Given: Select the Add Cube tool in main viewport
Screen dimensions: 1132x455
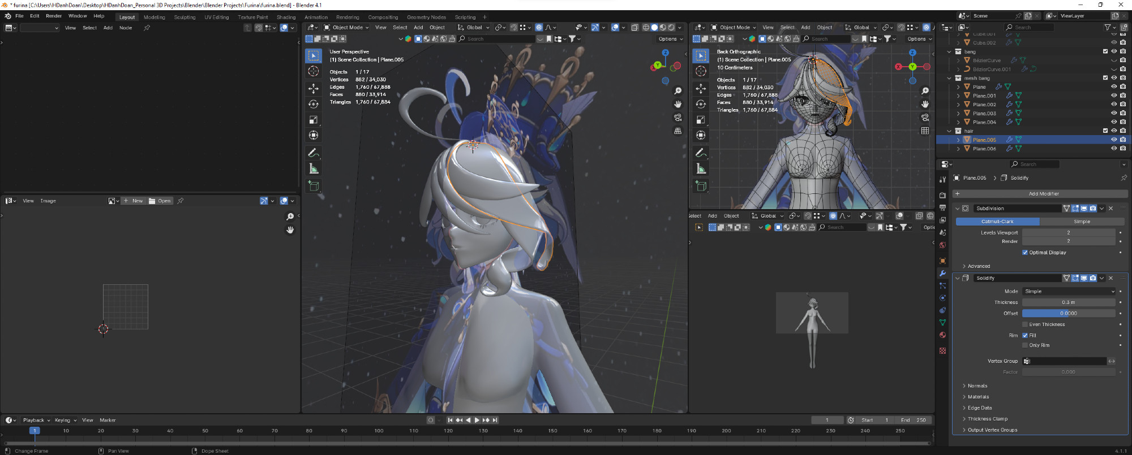Looking at the screenshot, I should pyautogui.click(x=314, y=185).
